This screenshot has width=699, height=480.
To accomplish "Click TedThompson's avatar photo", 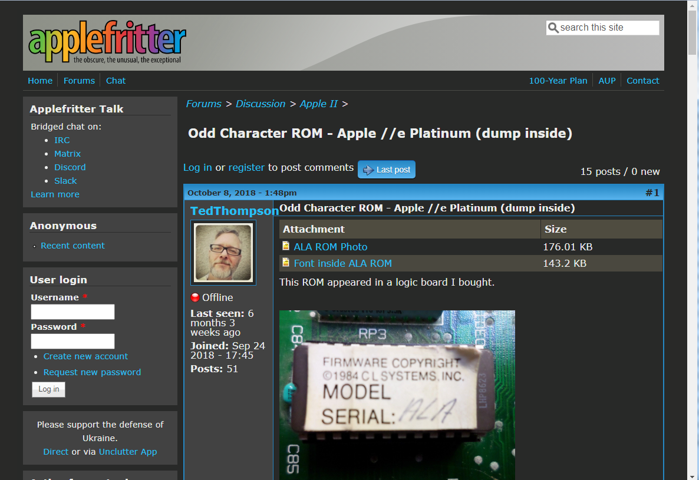I will pos(223,253).
